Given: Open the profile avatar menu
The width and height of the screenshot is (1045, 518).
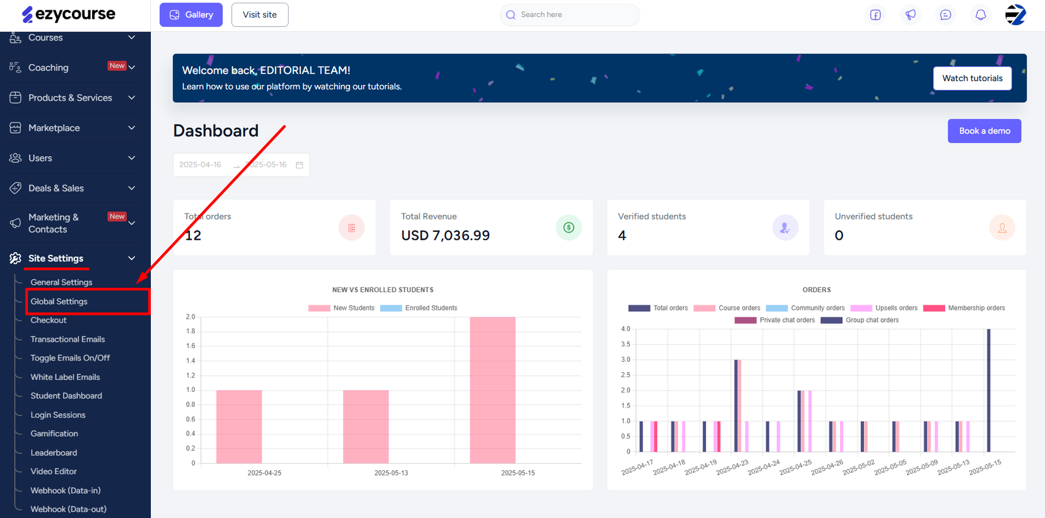Looking at the screenshot, I should (x=1015, y=14).
